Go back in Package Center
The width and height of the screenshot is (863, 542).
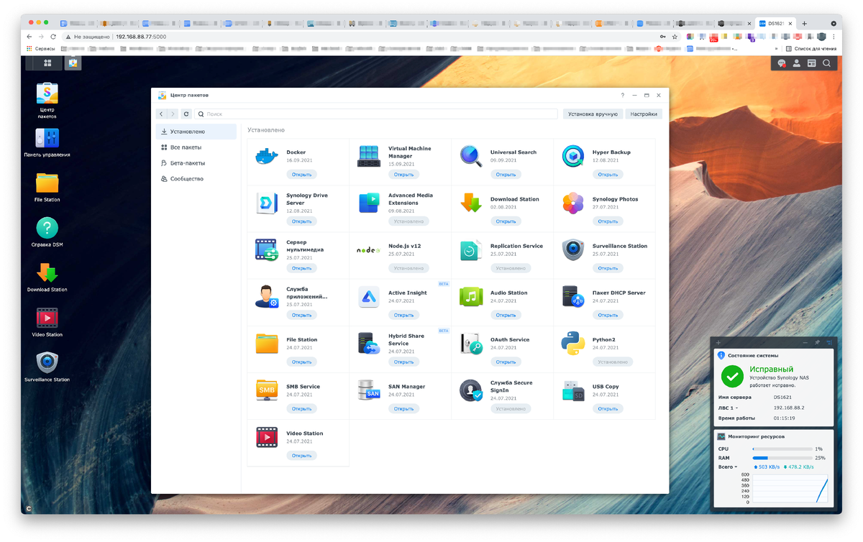point(161,114)
